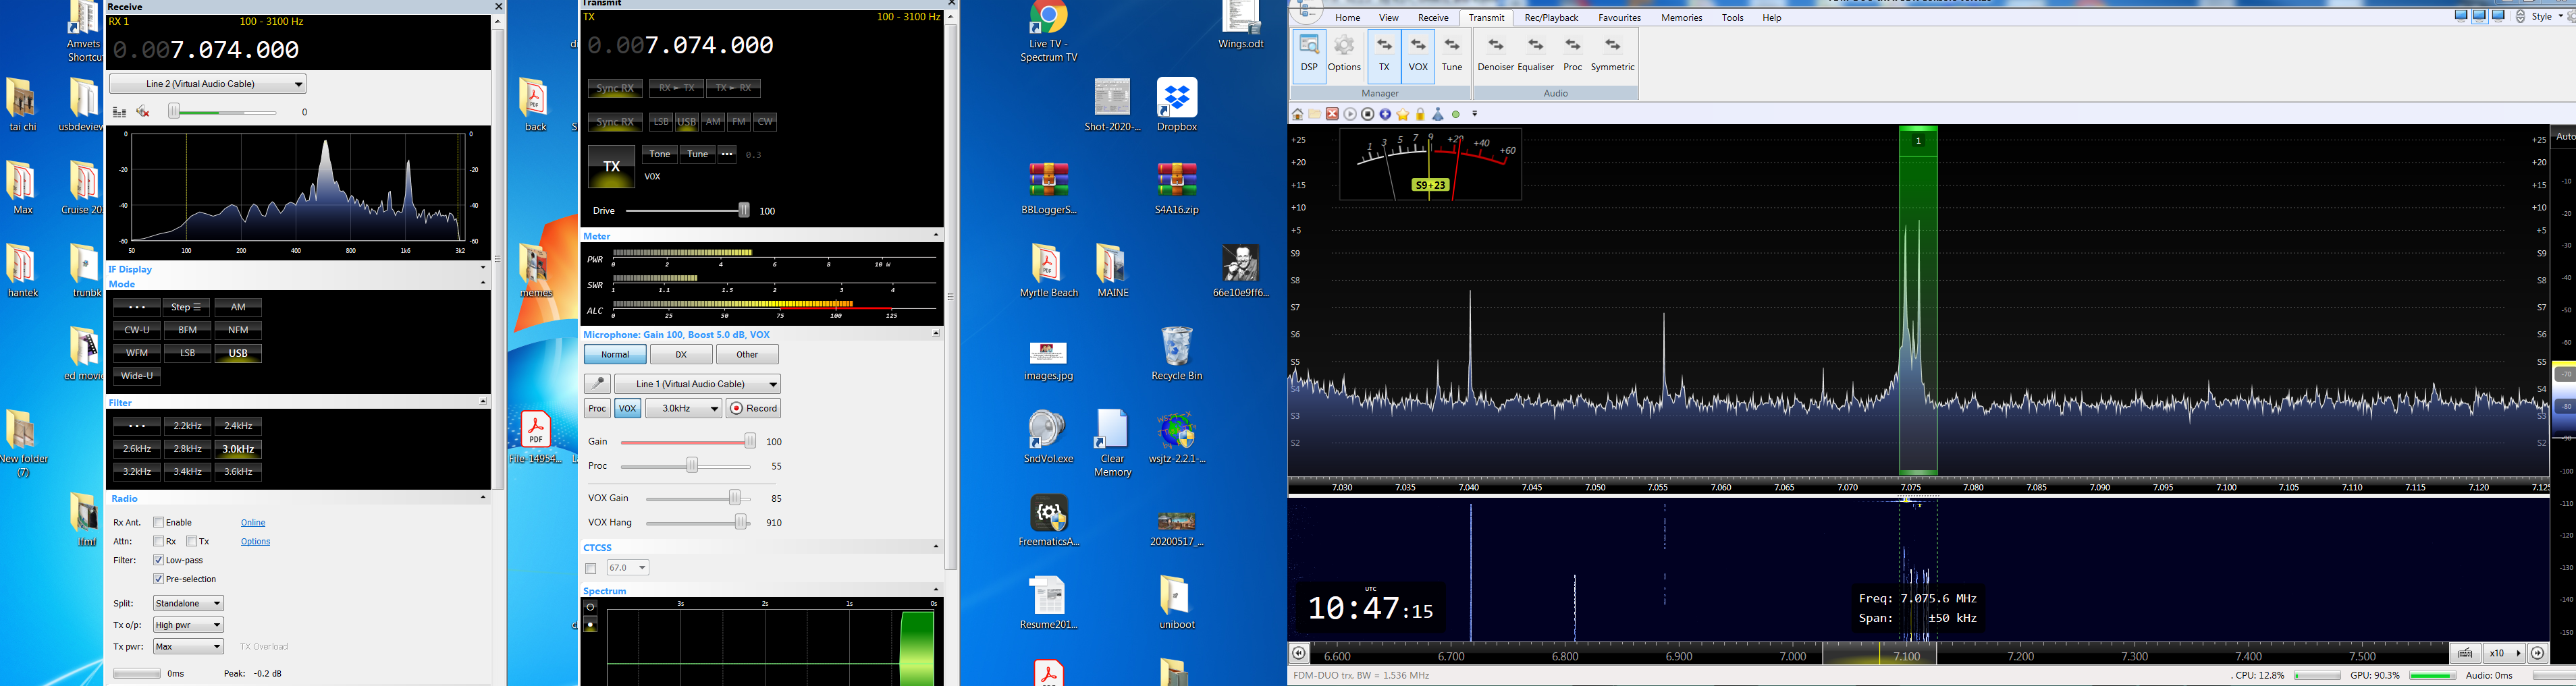
Task: Select the LSB mode button
Action: coord(187,353)
